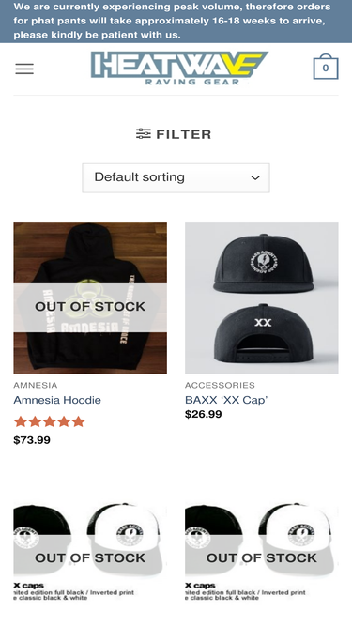Viewport: 352px width, 626px height.
Task: Open the BAXX 'XX Cap' product link
Action: click(x=226, y=400)
